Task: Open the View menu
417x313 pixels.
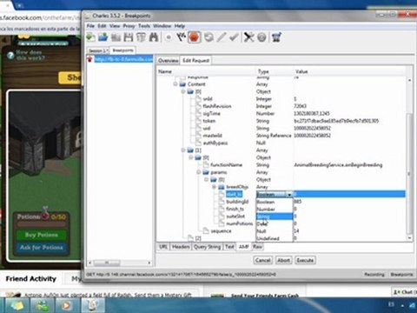Action: (115, 26)
